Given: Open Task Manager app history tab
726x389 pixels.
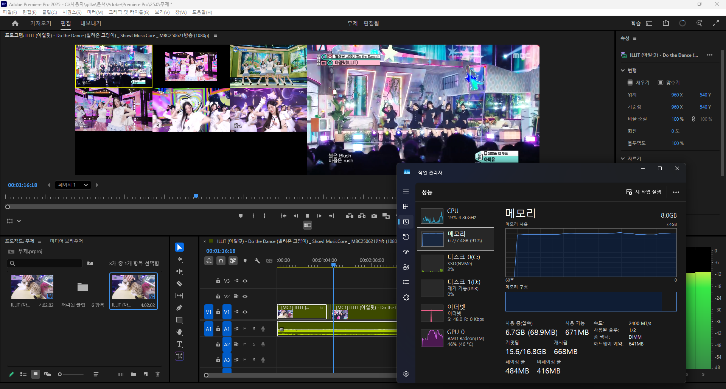Looking at the screenshot, I should [406, 237].
